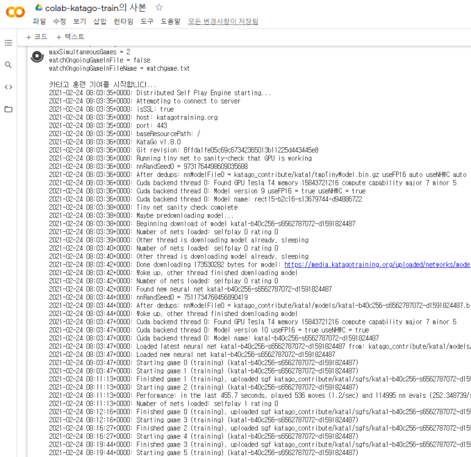Open the Files folder panel

click(9, 109)
